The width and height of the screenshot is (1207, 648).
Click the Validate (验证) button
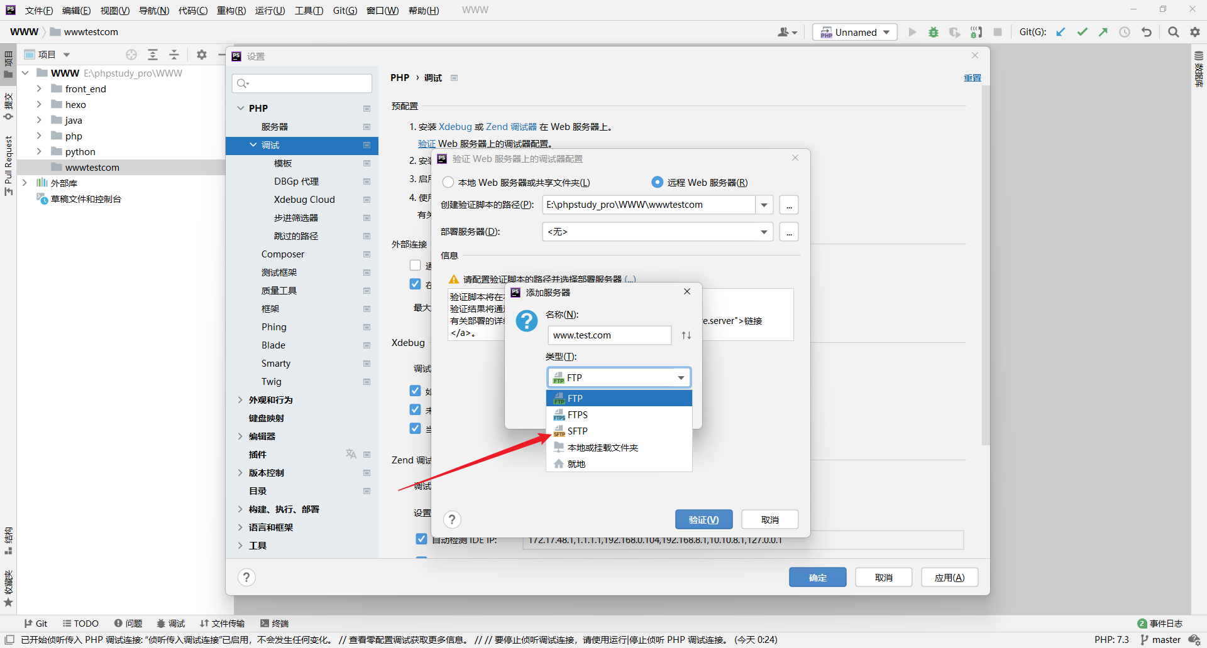pyautogui.click(x=704, y=519)
